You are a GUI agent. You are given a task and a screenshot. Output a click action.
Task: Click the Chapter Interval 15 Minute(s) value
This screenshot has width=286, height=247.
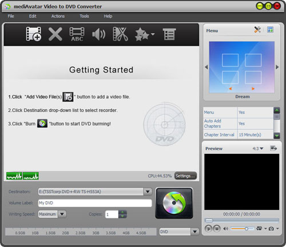tap(250, 135)
